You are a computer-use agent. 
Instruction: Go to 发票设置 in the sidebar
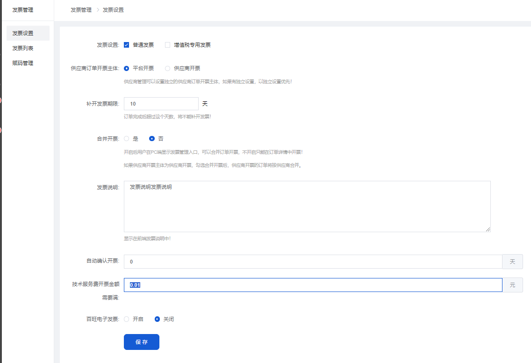(23, 33)
